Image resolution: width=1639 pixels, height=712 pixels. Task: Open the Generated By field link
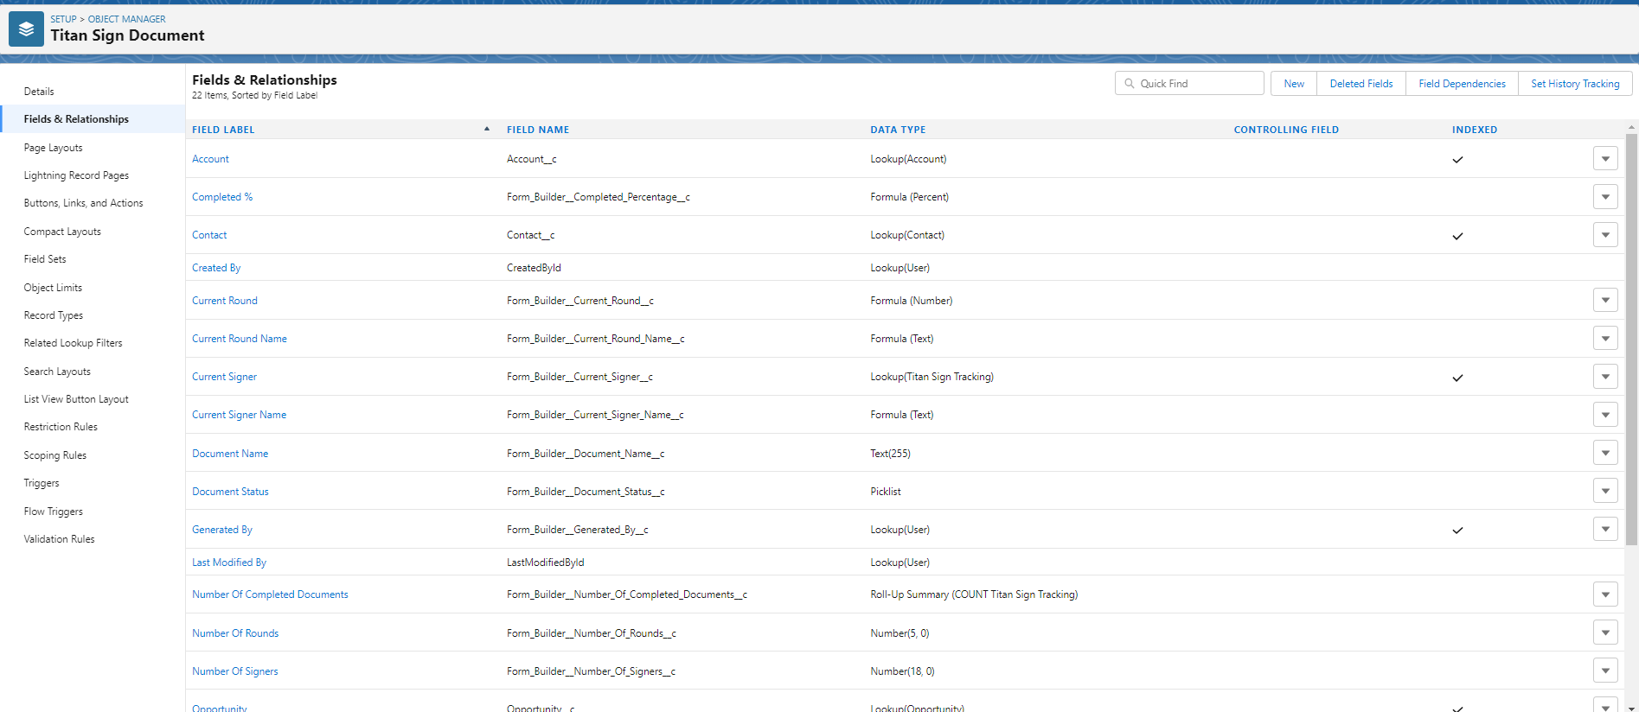click(x=222, y=530)
